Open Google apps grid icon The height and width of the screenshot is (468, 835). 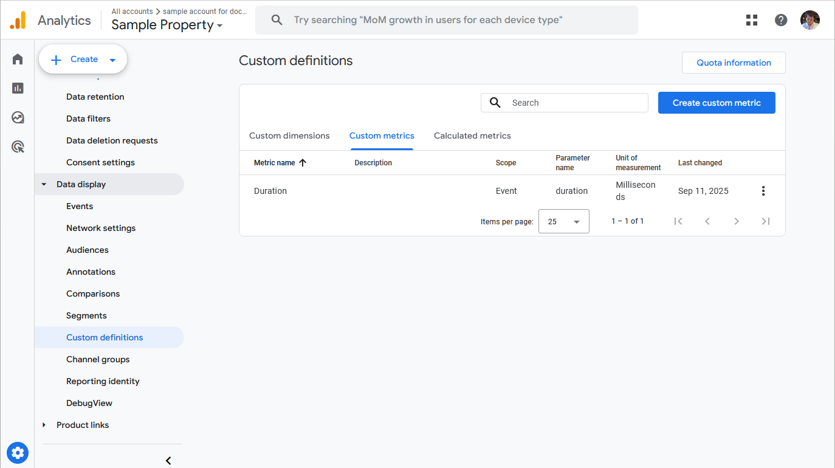click(x=752, y=20)
